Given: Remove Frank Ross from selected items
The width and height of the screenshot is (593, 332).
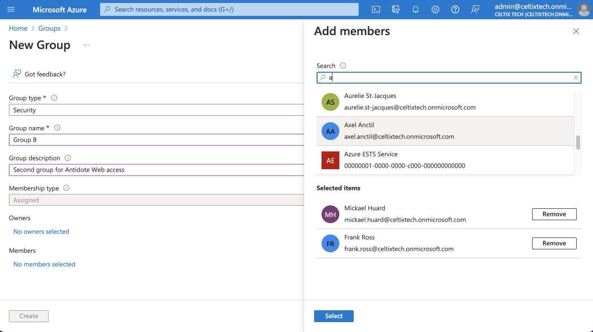Looking at the screenshot, I should (x=554, y=243).
